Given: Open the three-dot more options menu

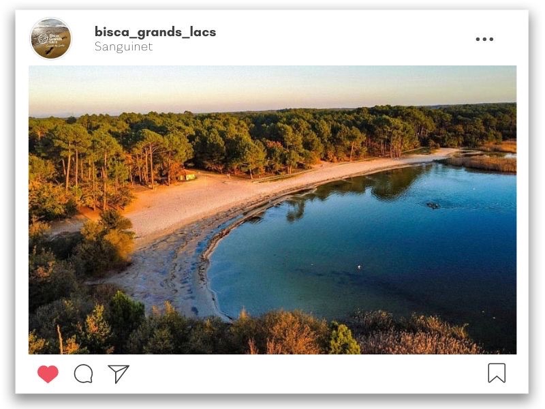Looking at the screenshot, I should point(484,39).
